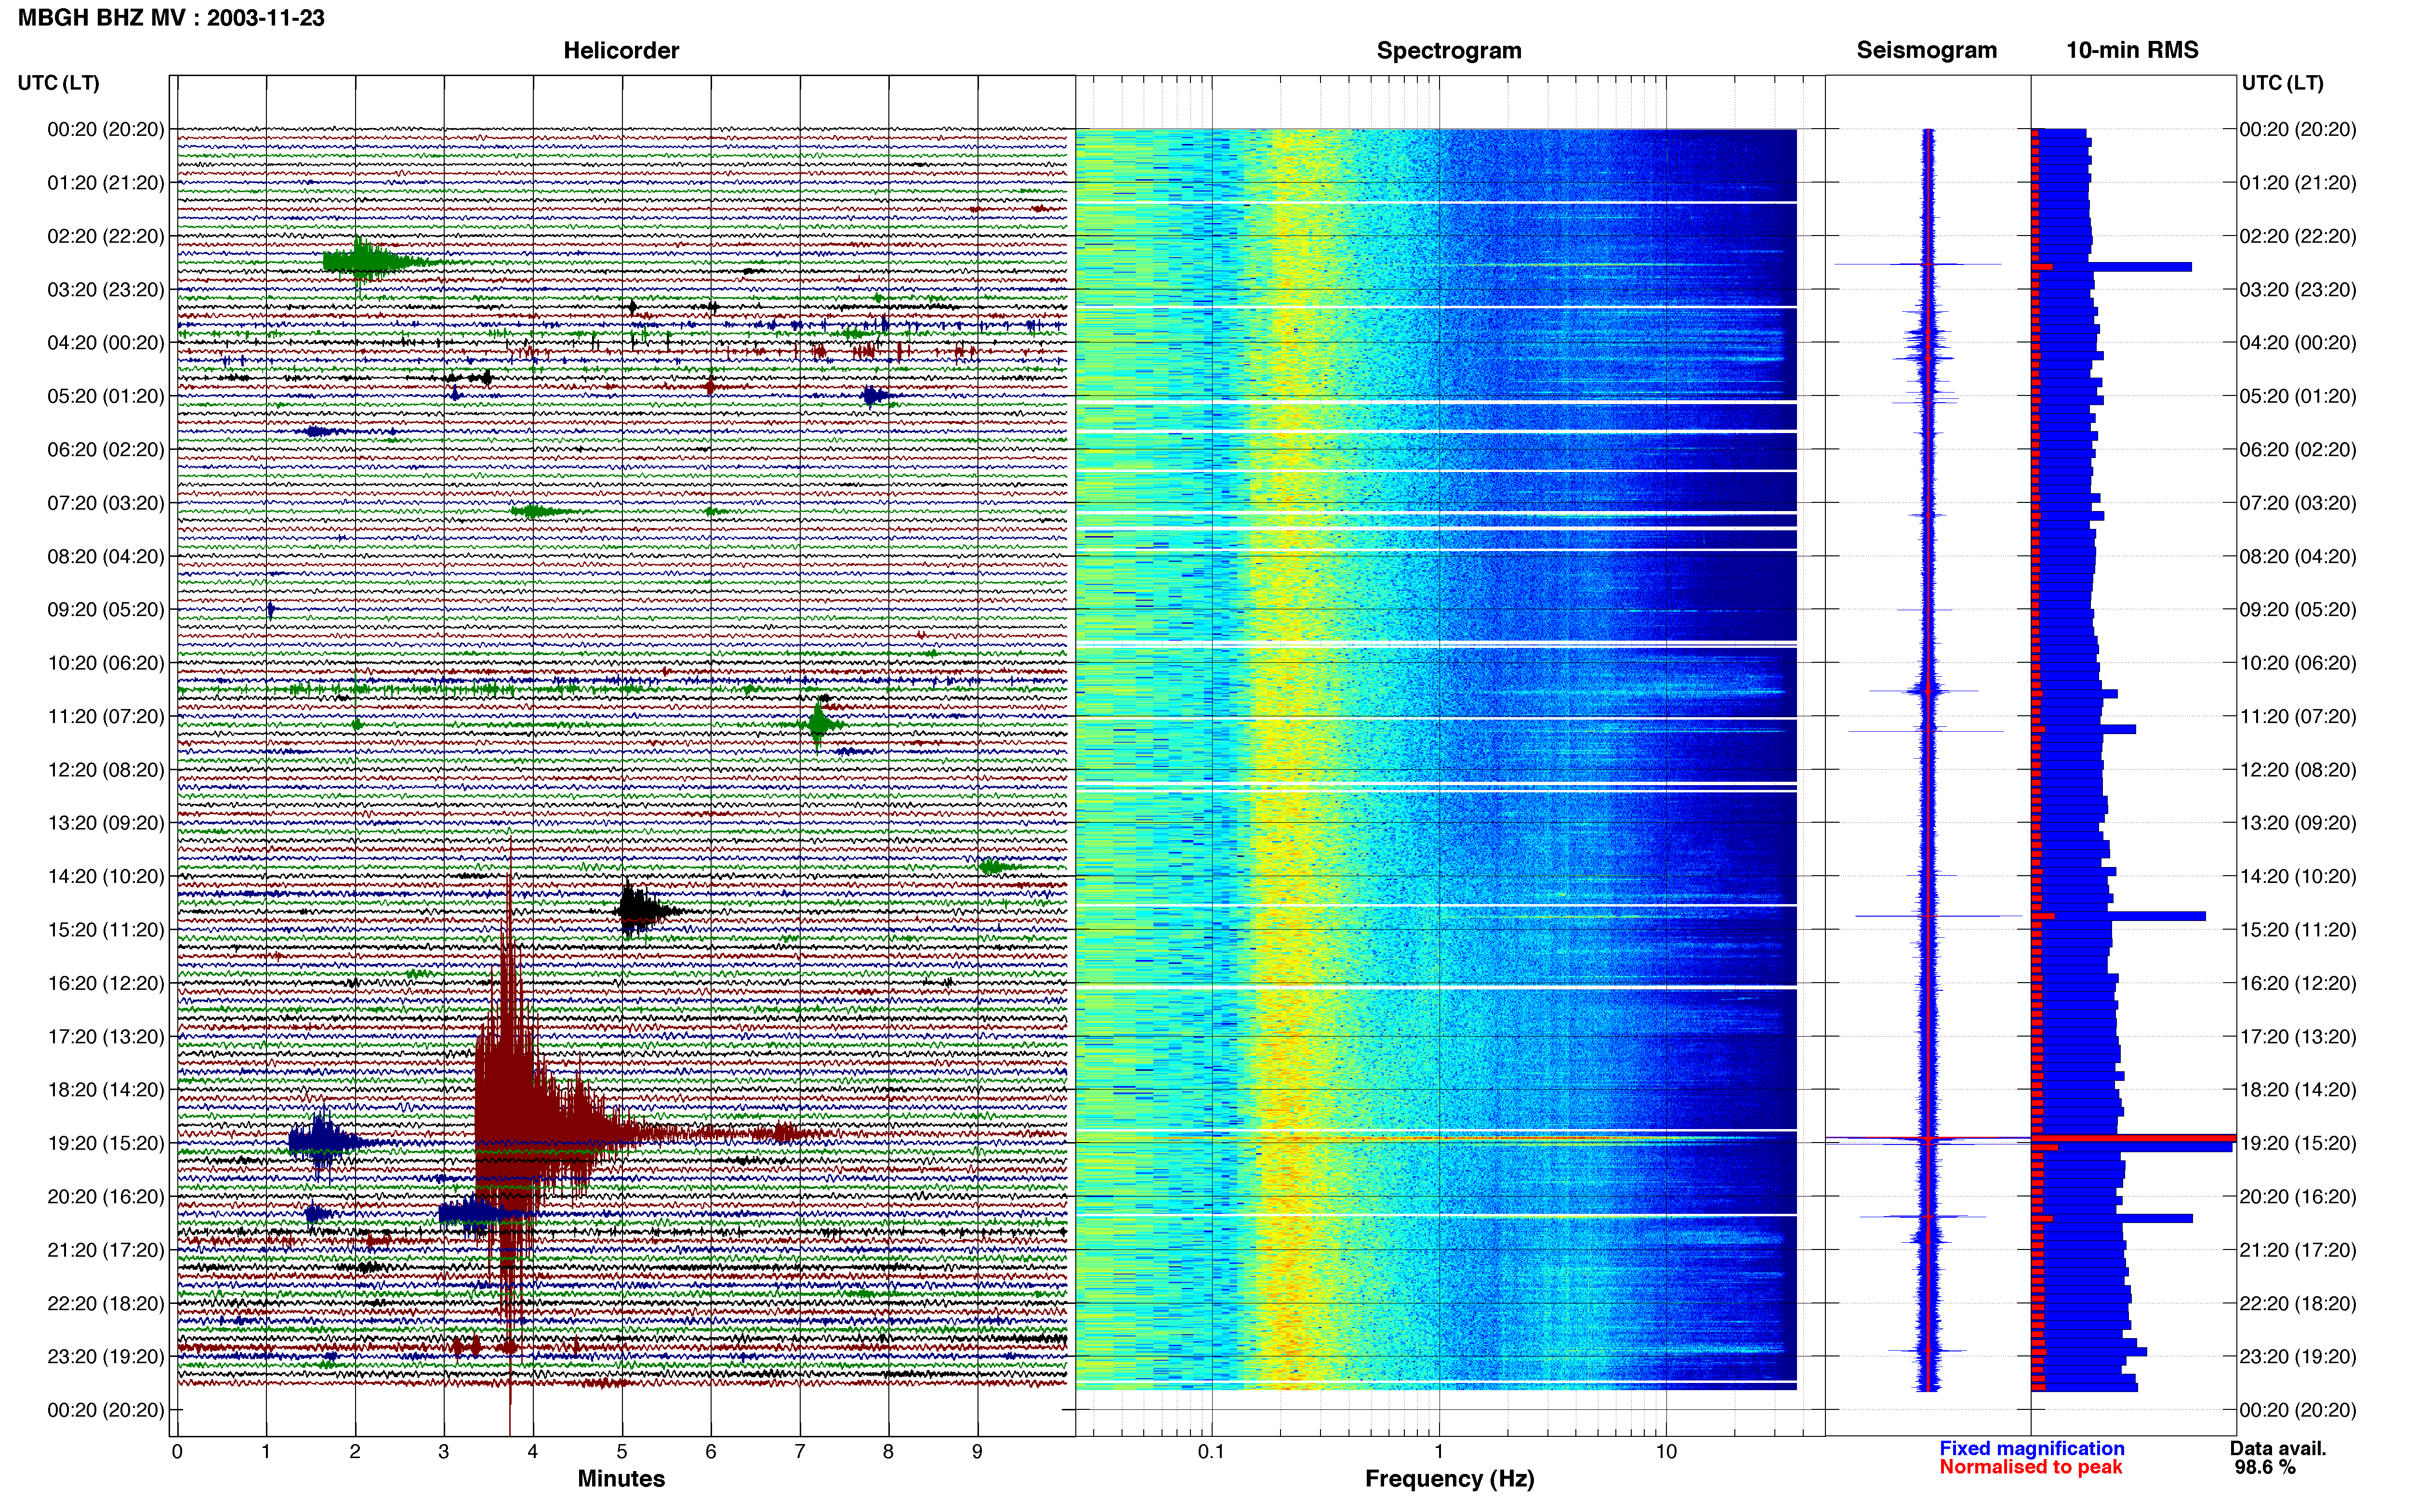Click the 05:20 (01:20) label beside the Helicorder
Image resolution: width=2418 pixels, height=1512 pixels.
(x=106, y=396)
